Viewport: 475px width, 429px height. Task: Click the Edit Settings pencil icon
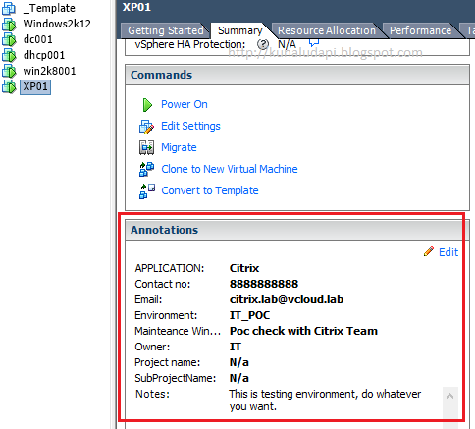(146, 127)
